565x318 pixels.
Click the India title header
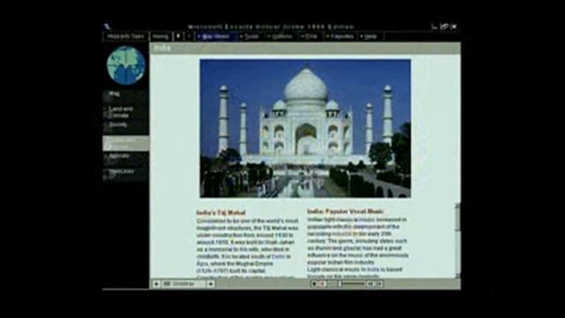pyautogui.click(x=162, y=48)
